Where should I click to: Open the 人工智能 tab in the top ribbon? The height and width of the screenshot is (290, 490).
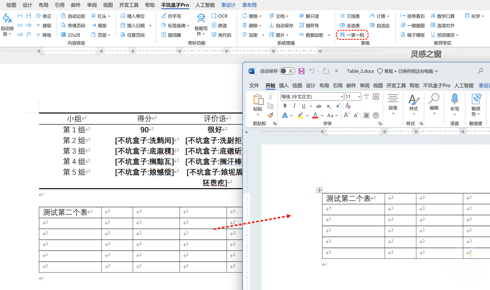(x=205, y=5)
